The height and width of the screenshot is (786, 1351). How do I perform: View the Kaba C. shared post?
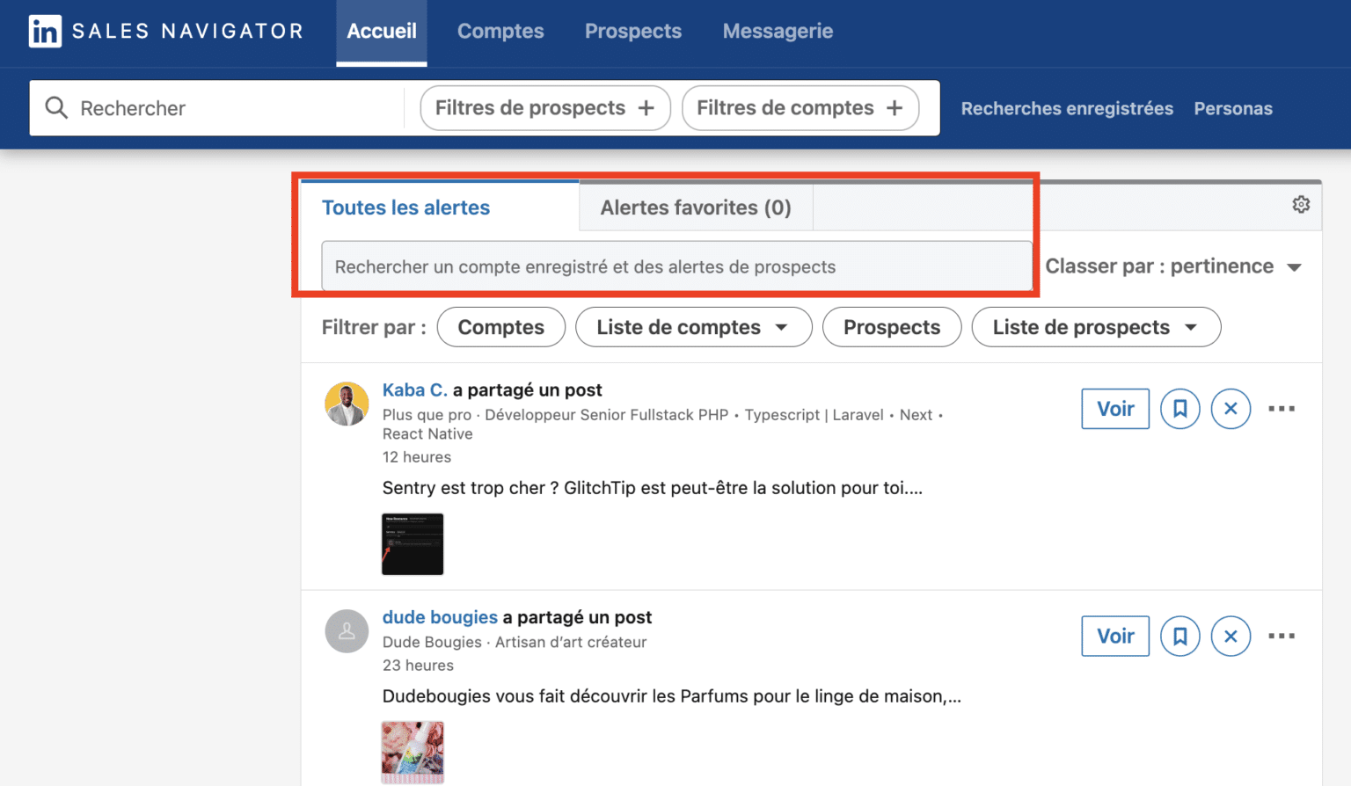pos(1114,409)
